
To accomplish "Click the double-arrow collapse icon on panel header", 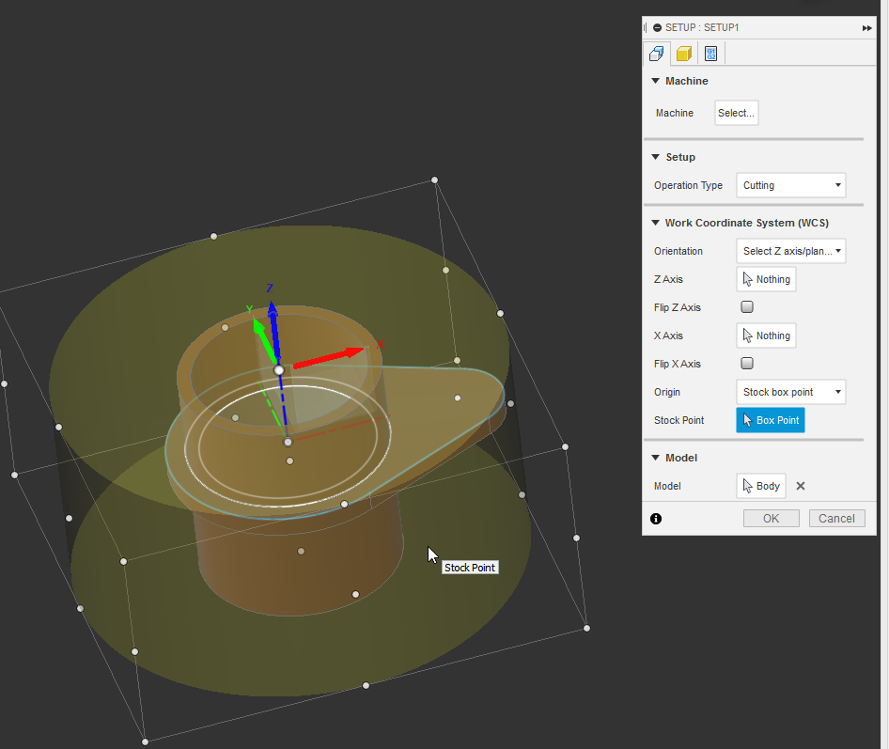I will (866, 27).
